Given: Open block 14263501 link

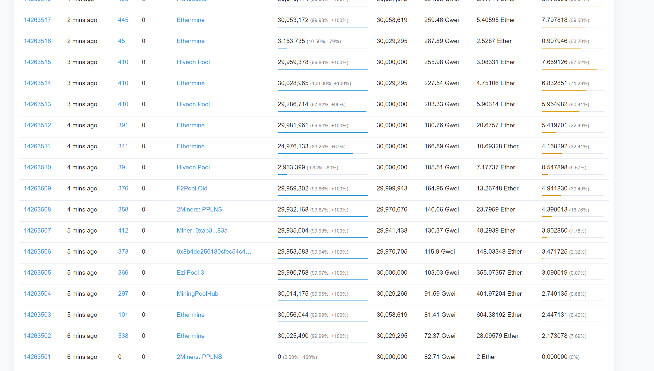Looking at the screenshot, I should 37,357.
